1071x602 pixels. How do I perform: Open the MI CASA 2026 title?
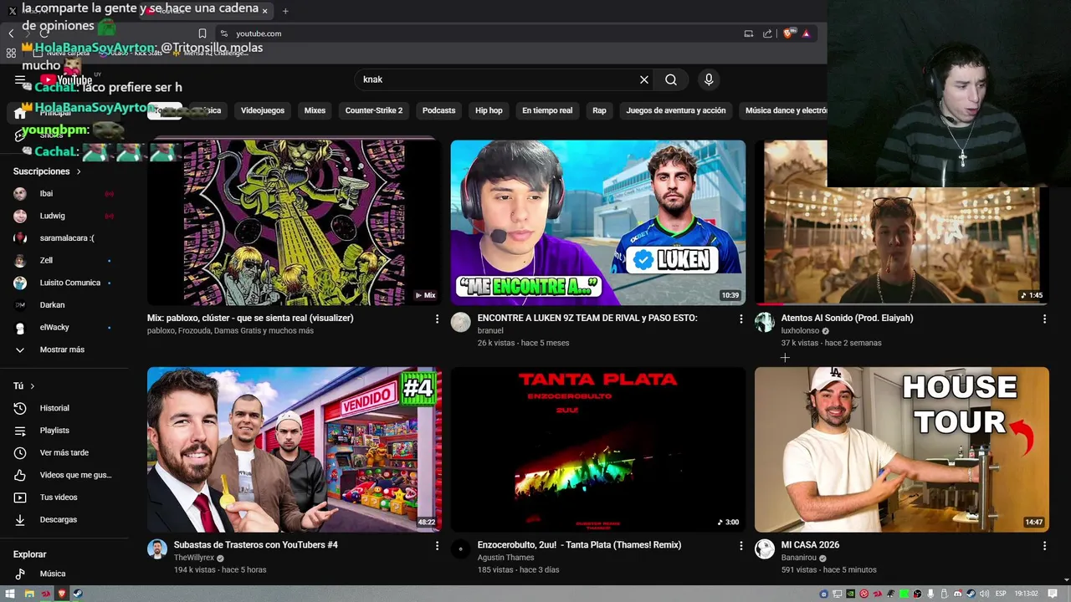[810, 545]
